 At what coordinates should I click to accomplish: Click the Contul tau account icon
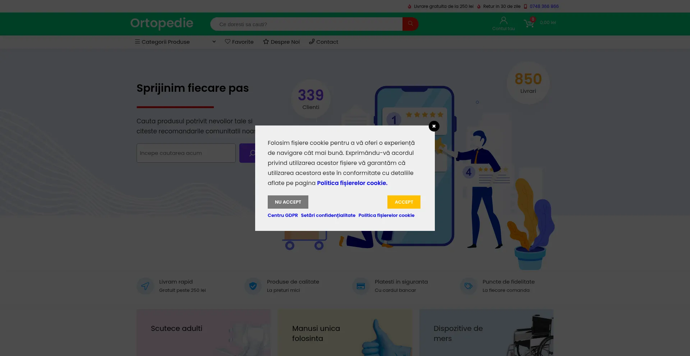(x=503, y=20)
